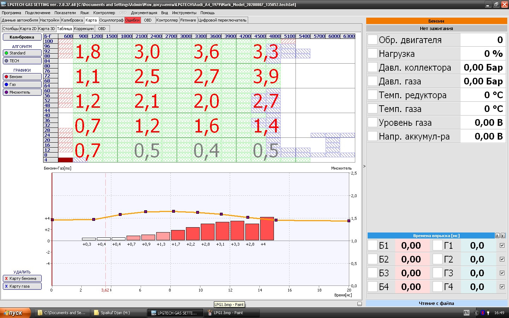Toggle checkbox next to Уровень газа

click(372, 122)
